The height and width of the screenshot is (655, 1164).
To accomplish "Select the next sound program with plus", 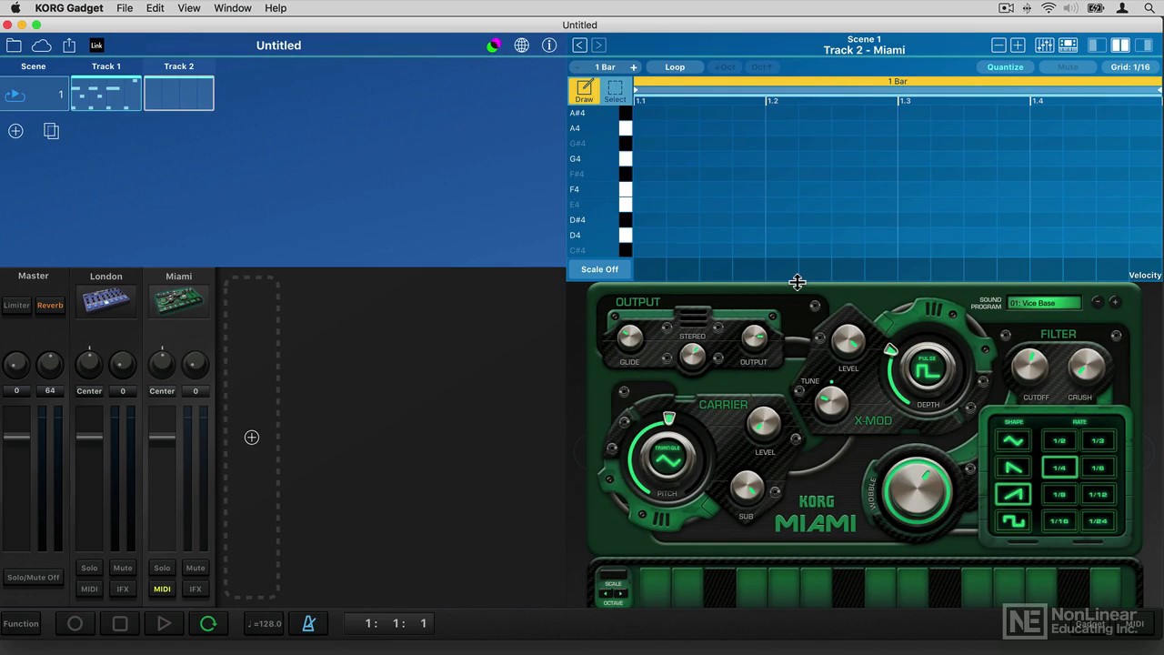I will click(1115, 302).
